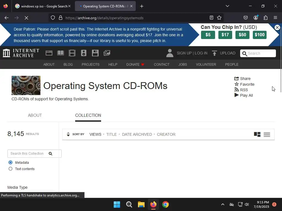Open the PEOPLE link

pos(232,64)
